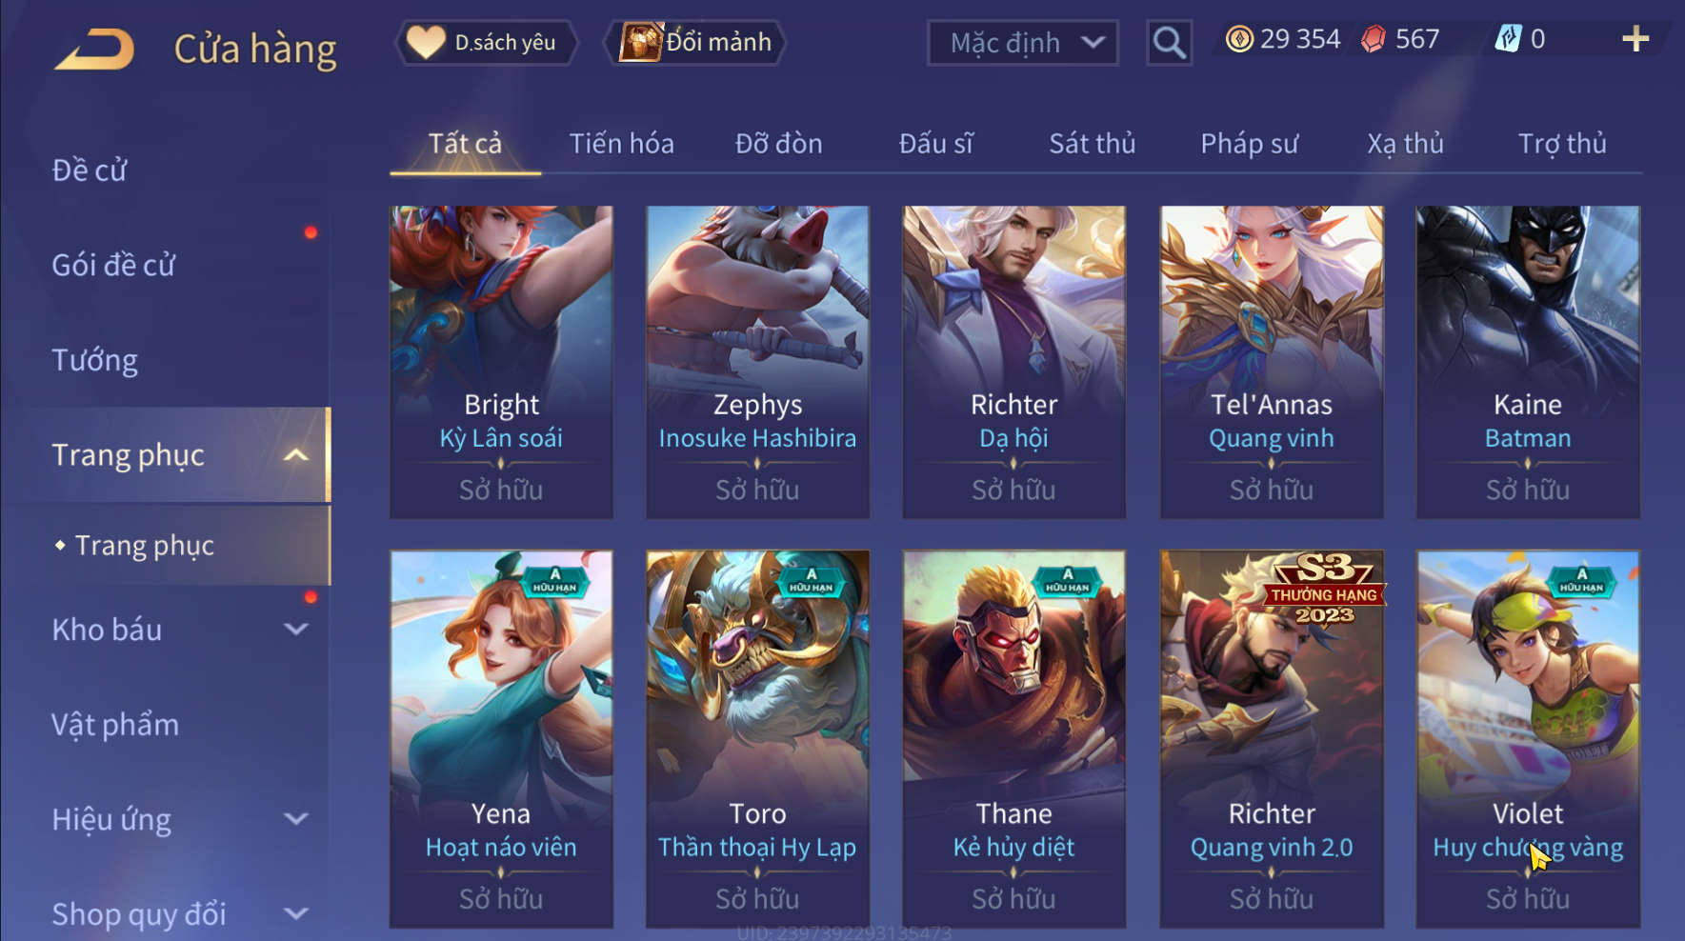Switch to the Tiến hóa tab
Viewport: 1685px width, 941px height.
coord(621,144)
